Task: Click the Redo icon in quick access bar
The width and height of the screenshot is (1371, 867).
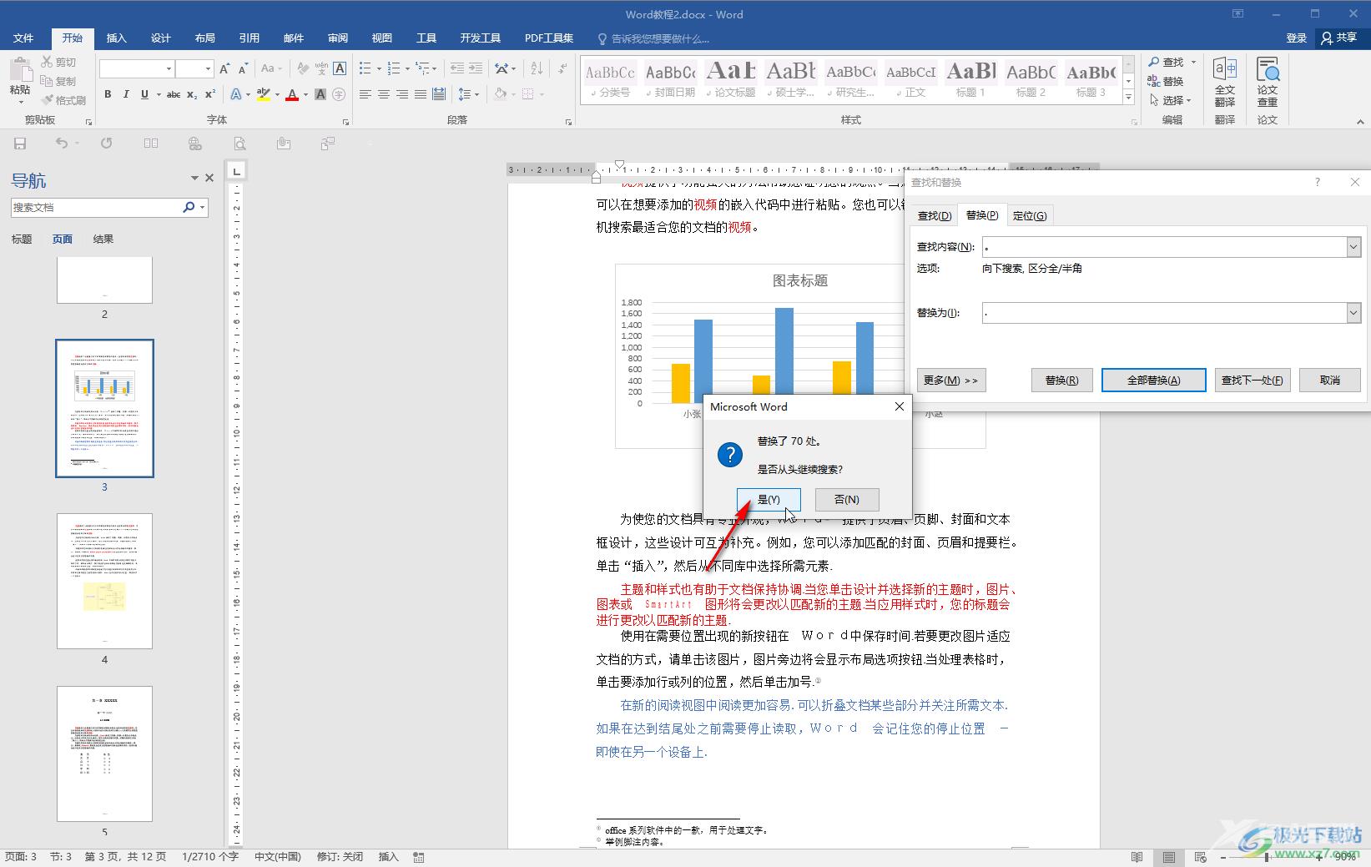Action: 106,144
